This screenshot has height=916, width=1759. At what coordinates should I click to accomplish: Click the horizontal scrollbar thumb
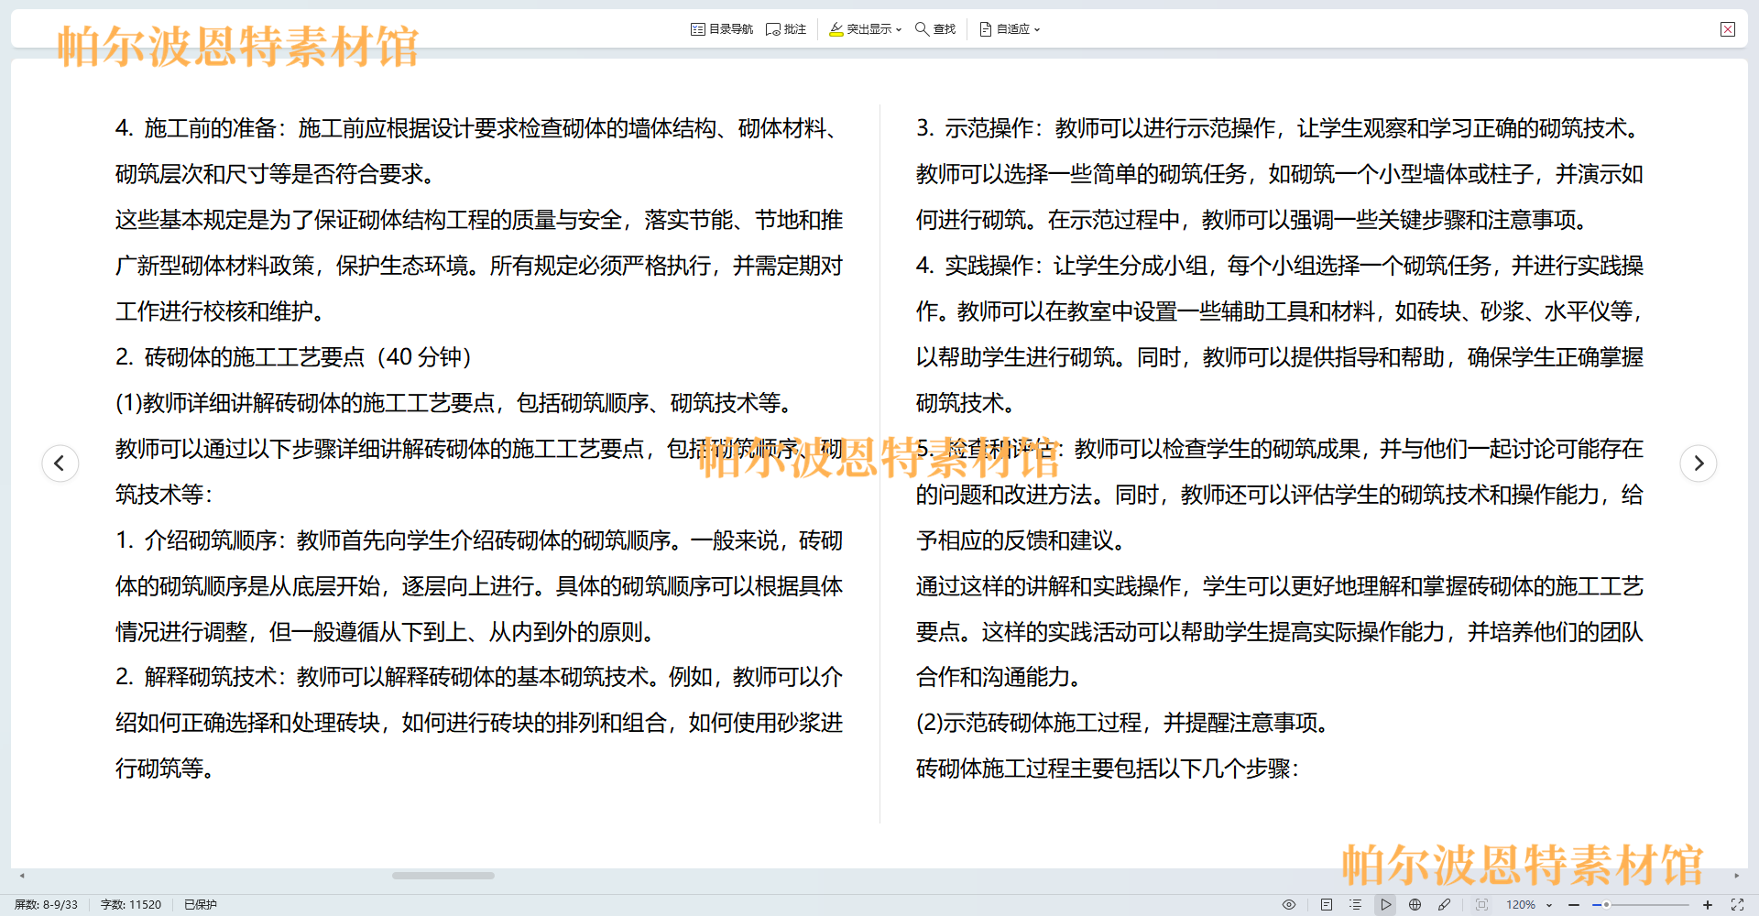click(443, 876)
